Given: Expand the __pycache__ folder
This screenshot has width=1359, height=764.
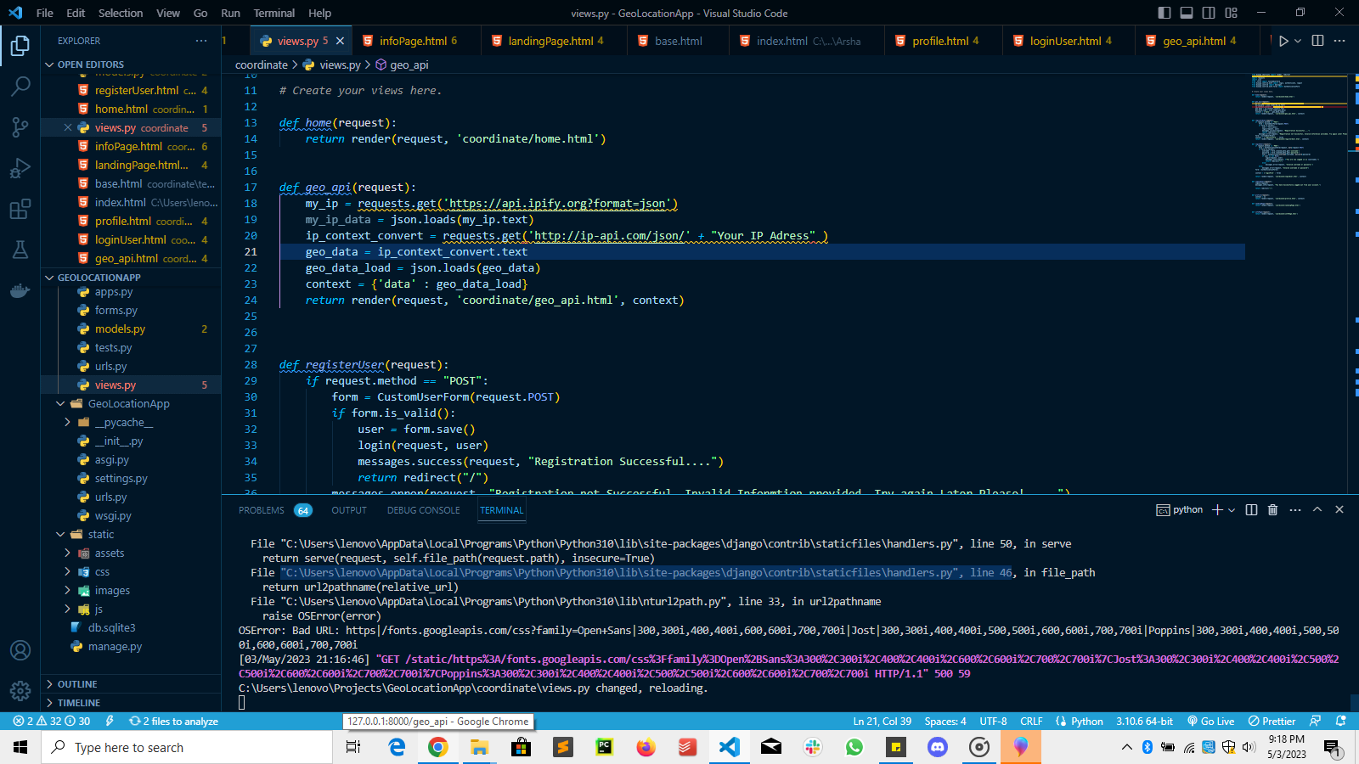Looking at the screenshot, I should click(x=123, y=422).
